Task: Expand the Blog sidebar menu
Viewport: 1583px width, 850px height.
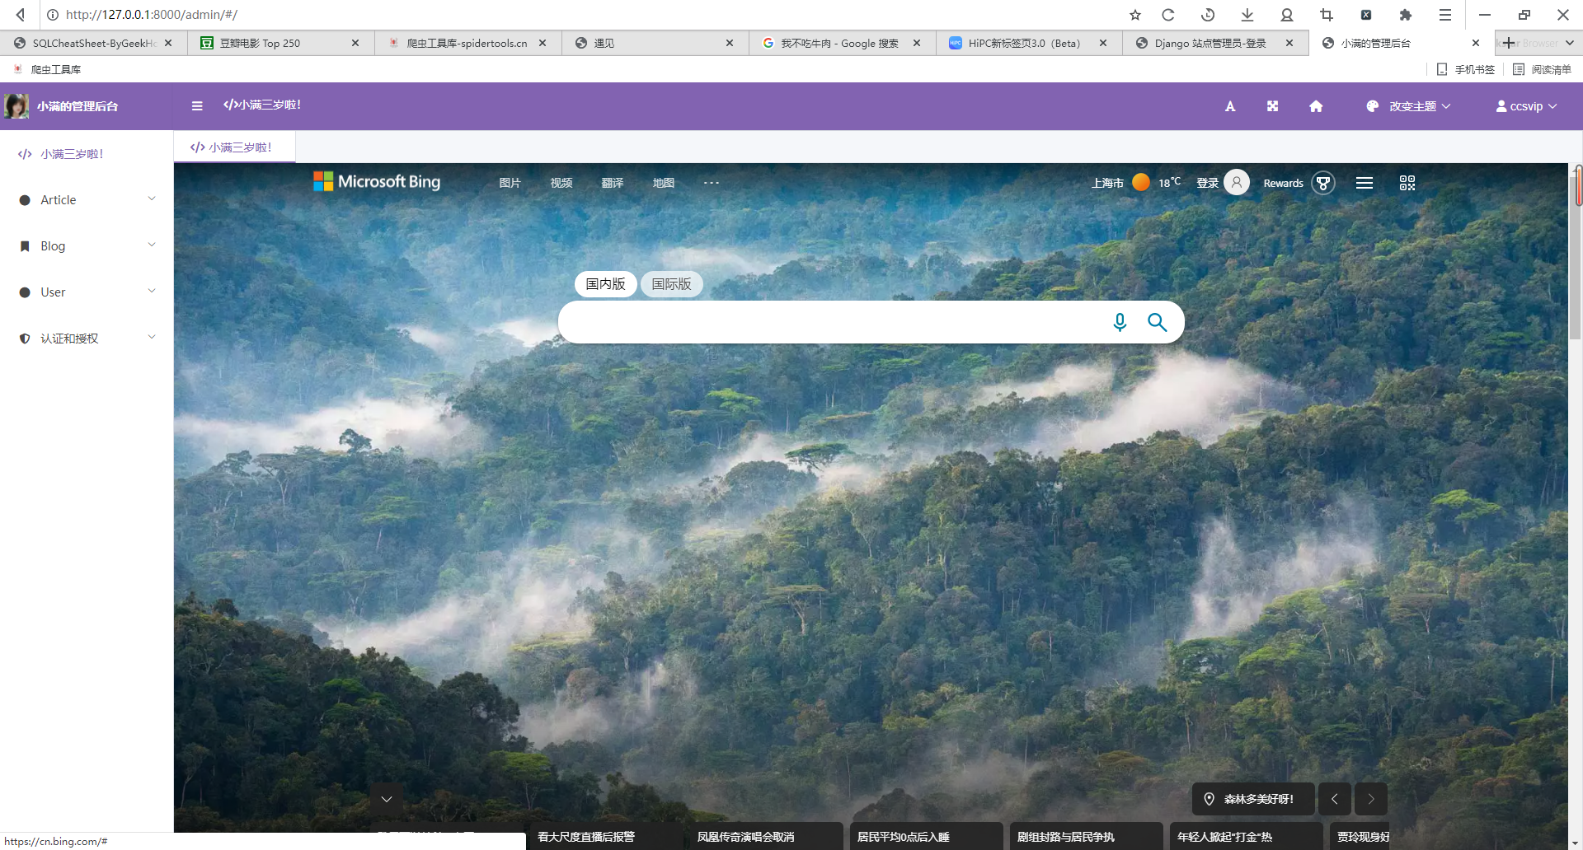Action: tap(87, 246)
